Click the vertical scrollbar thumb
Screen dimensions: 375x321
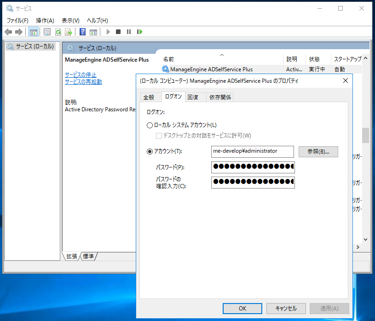366,135
